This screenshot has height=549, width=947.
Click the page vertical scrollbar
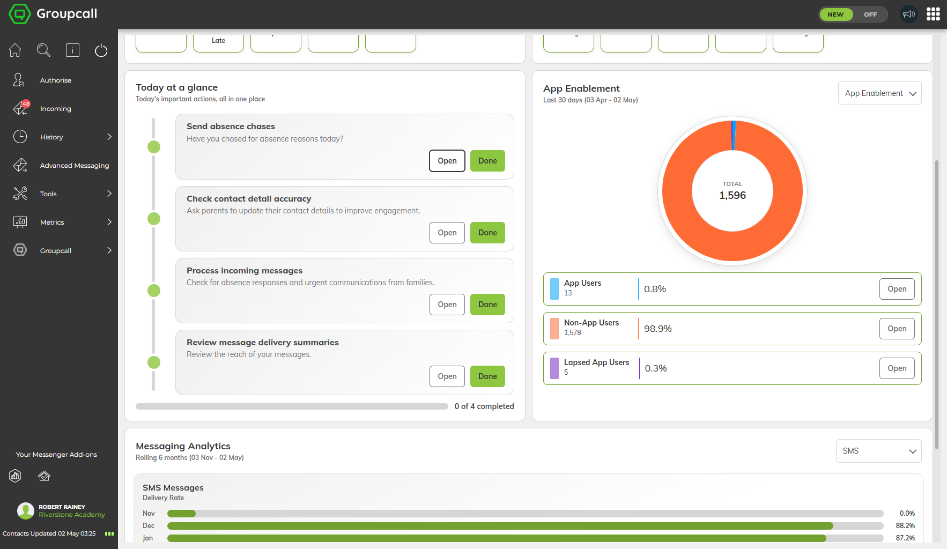tap(937, 304)
